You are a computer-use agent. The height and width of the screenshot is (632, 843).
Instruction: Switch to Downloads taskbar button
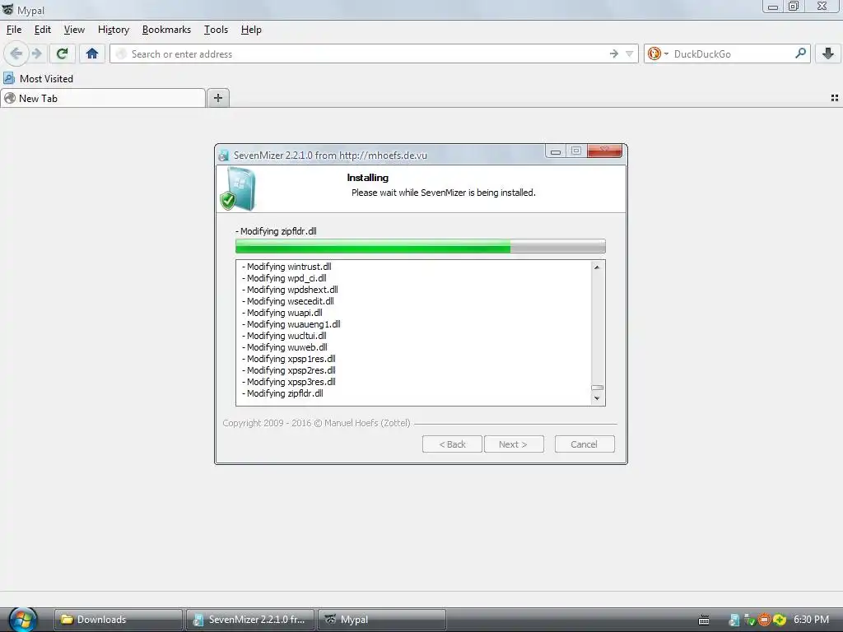tap(119, 619)
